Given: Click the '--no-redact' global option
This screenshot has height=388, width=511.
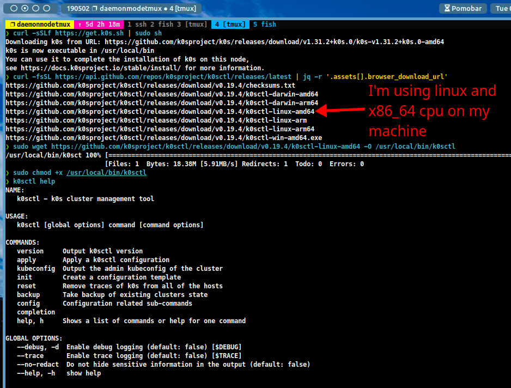Looking at the screenshot, I should click(x=38, y=365).
